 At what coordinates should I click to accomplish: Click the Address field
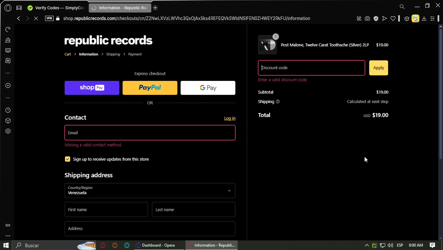150,229
